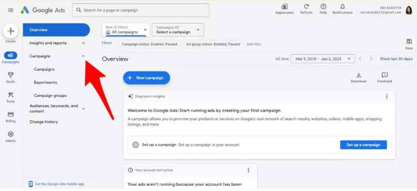The width and height of the screenshot is (417, 191).
Task: Click the search magnifier icon
Action: (79, 10)
